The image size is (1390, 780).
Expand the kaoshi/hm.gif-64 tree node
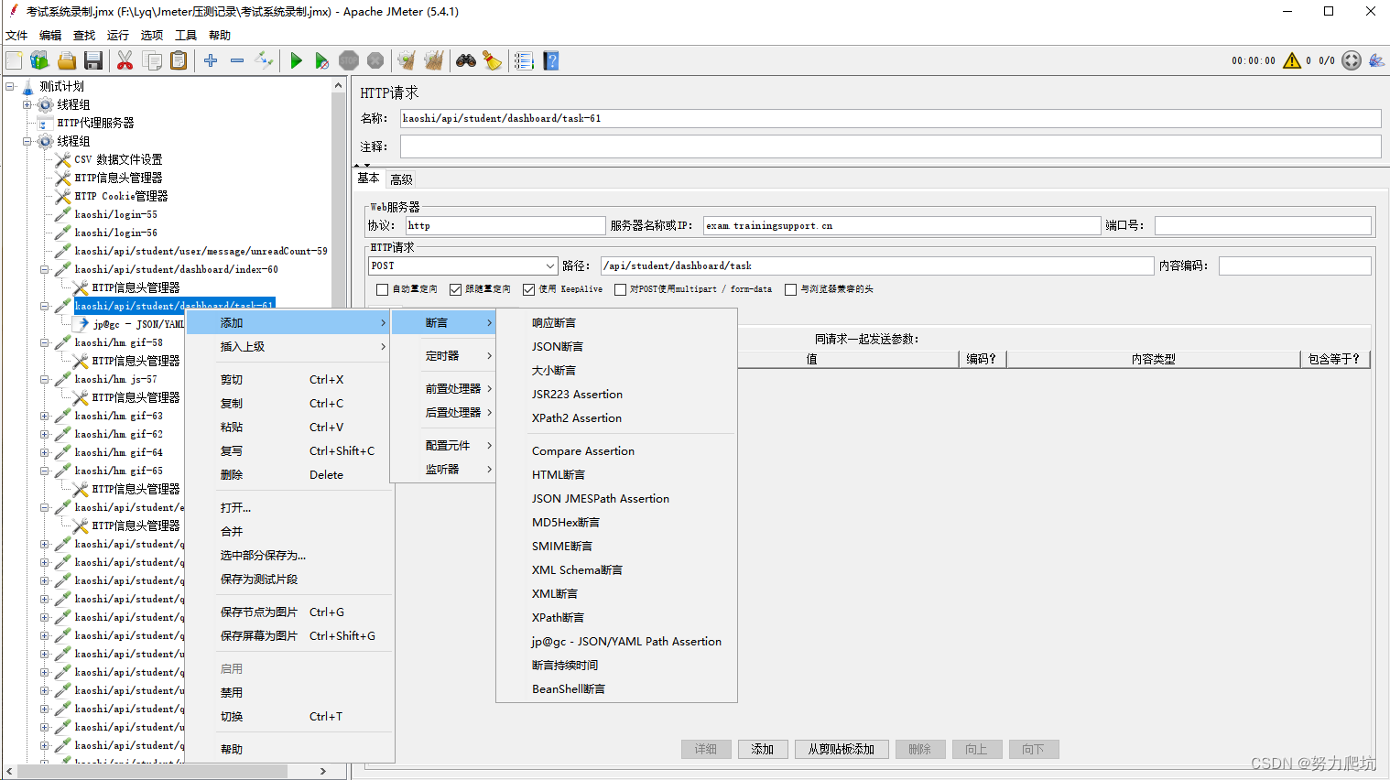click(44, 452)
